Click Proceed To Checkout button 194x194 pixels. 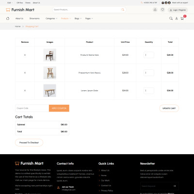tap(29, 143)
